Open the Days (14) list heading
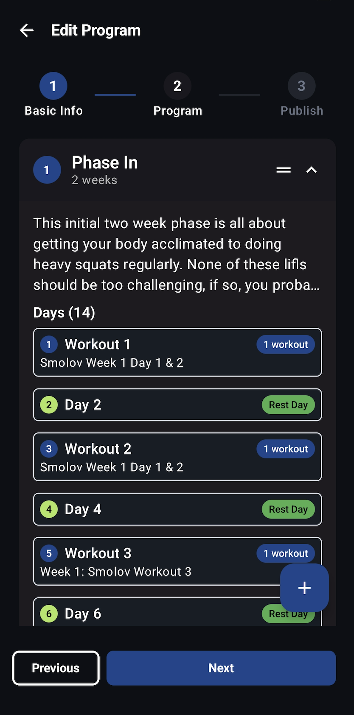The width and height of the screenshot is (354, 715). 64,313
